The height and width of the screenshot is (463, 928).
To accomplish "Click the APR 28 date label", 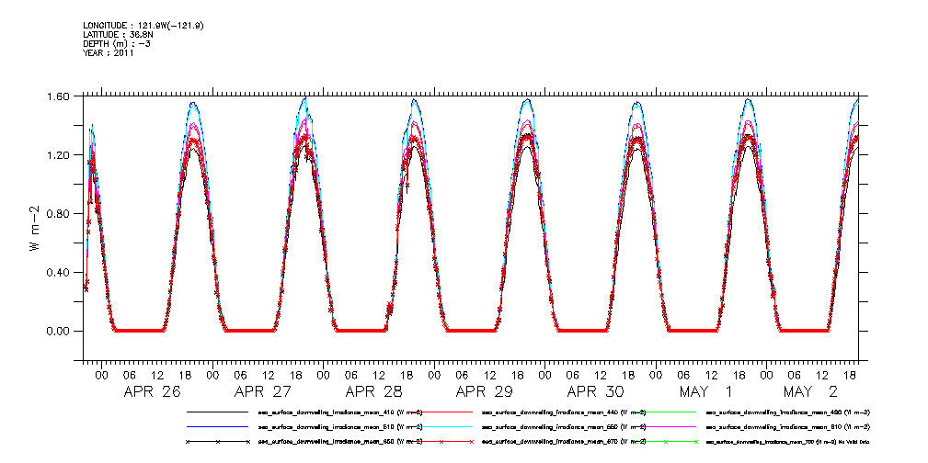I will coord(374,390).
